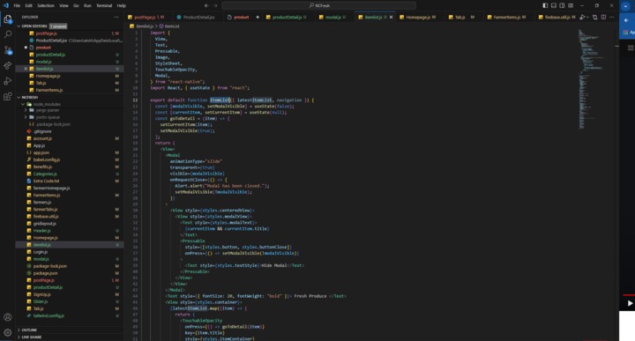The image size is (635, 341).
Task: Close itemlist.js in Open Editors list
Action: 26,69
